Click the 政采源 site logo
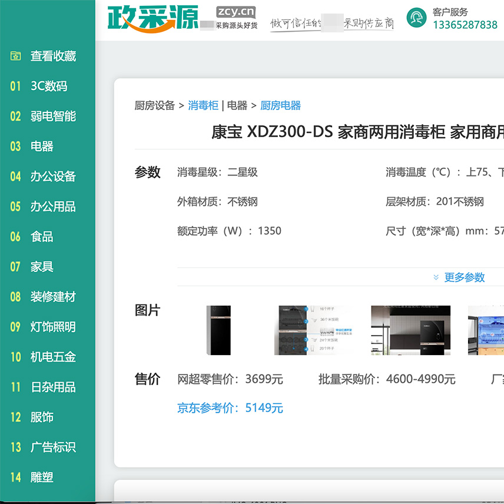Screen dimensions: 504x504 click(x=152, y=19)
